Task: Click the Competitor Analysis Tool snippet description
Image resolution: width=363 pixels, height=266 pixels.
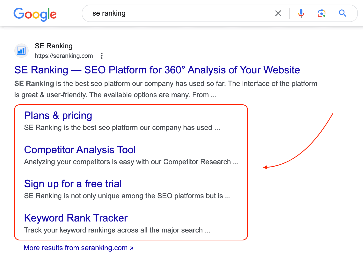Action: tap(131, 162)
